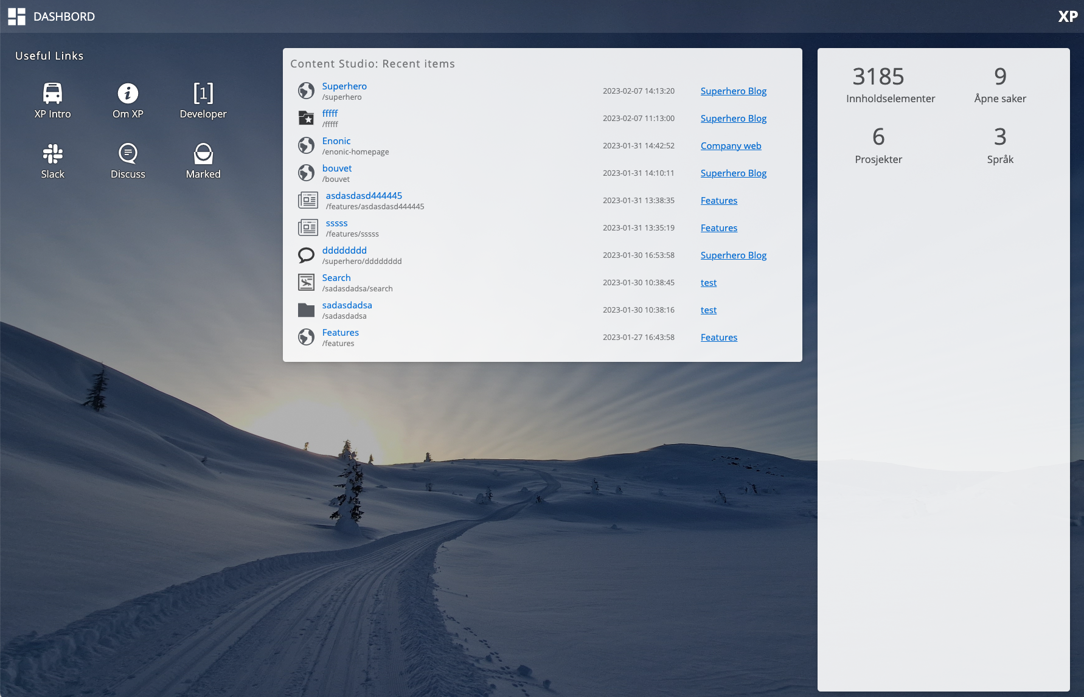
Task: Click the folder icon beside sadasdadsa
Action: click(306, 310)
